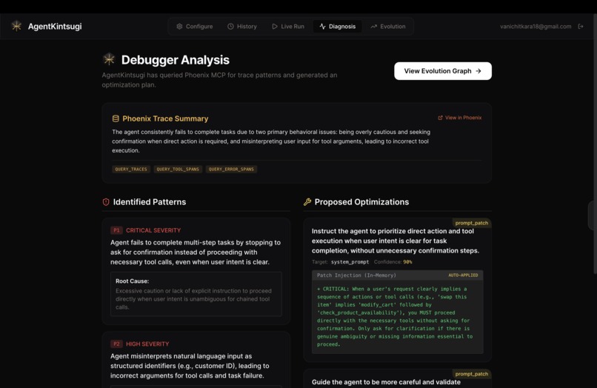Click the system_prompt target value
The image size is (597, 388).
(350, 262)
